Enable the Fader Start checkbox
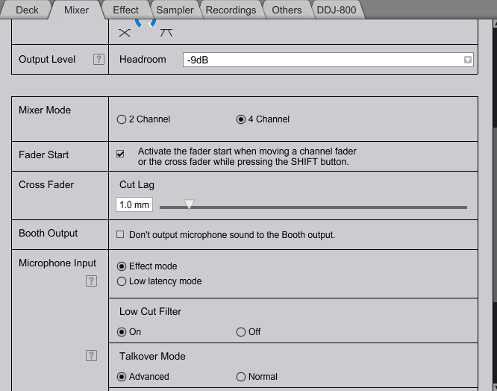The height and width of the screenshot is (391, 497). tap(120, 154)
